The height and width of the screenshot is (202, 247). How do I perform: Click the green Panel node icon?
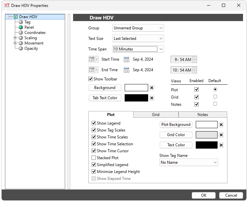tap(21, 27)
